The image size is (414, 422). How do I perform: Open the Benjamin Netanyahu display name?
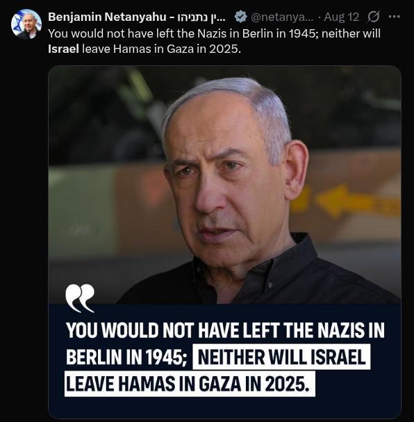[x=107, y=17]
